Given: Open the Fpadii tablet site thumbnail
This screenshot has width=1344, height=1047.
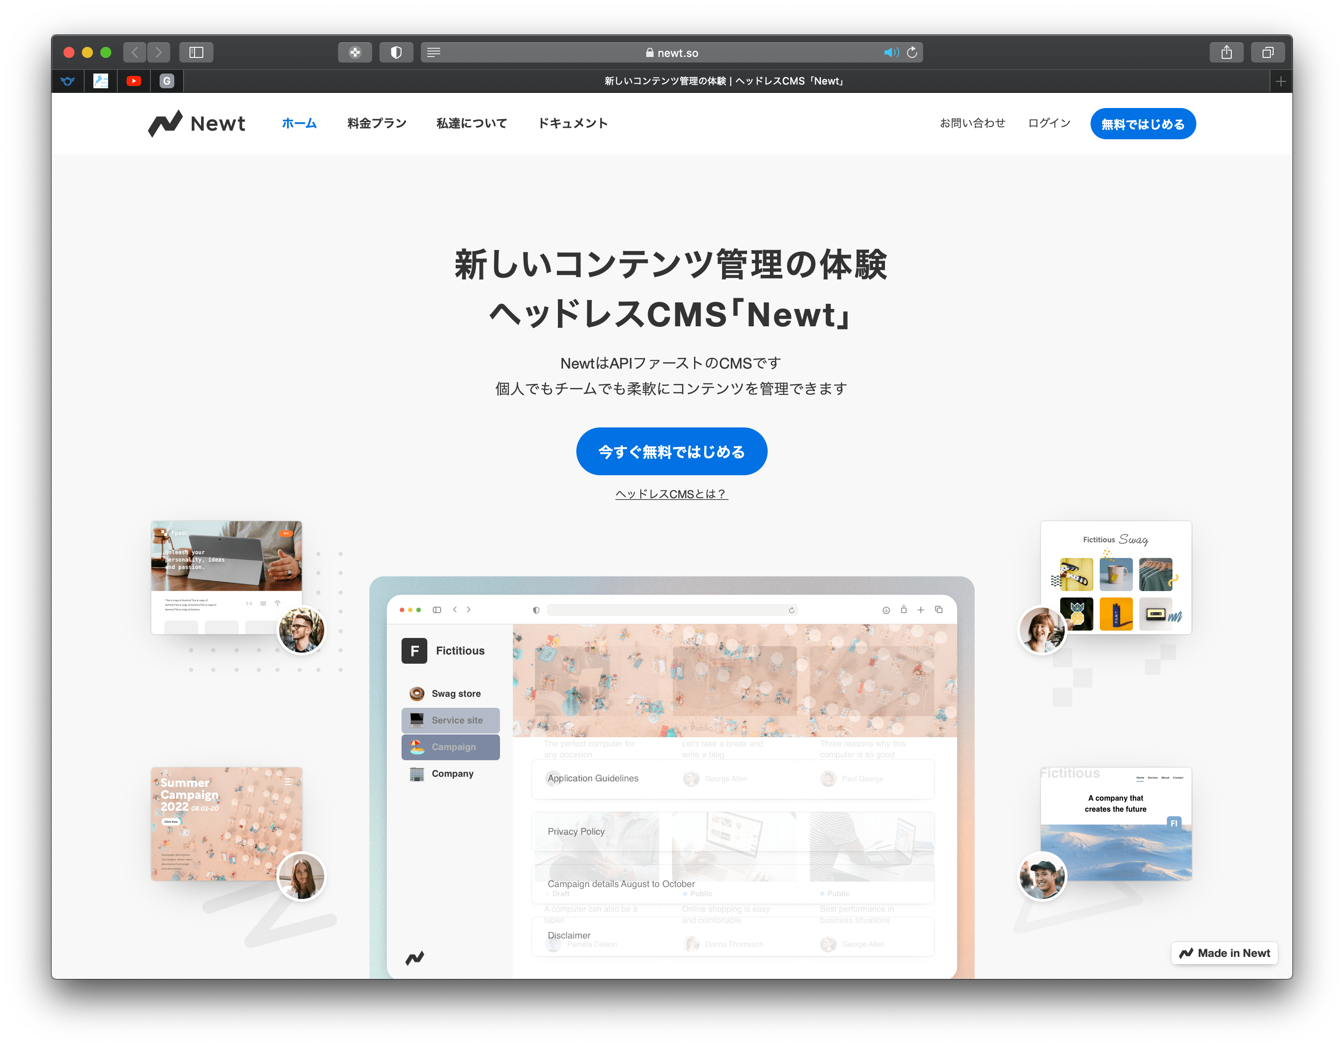Looking at the screenshot, I should tap(226, 577).
